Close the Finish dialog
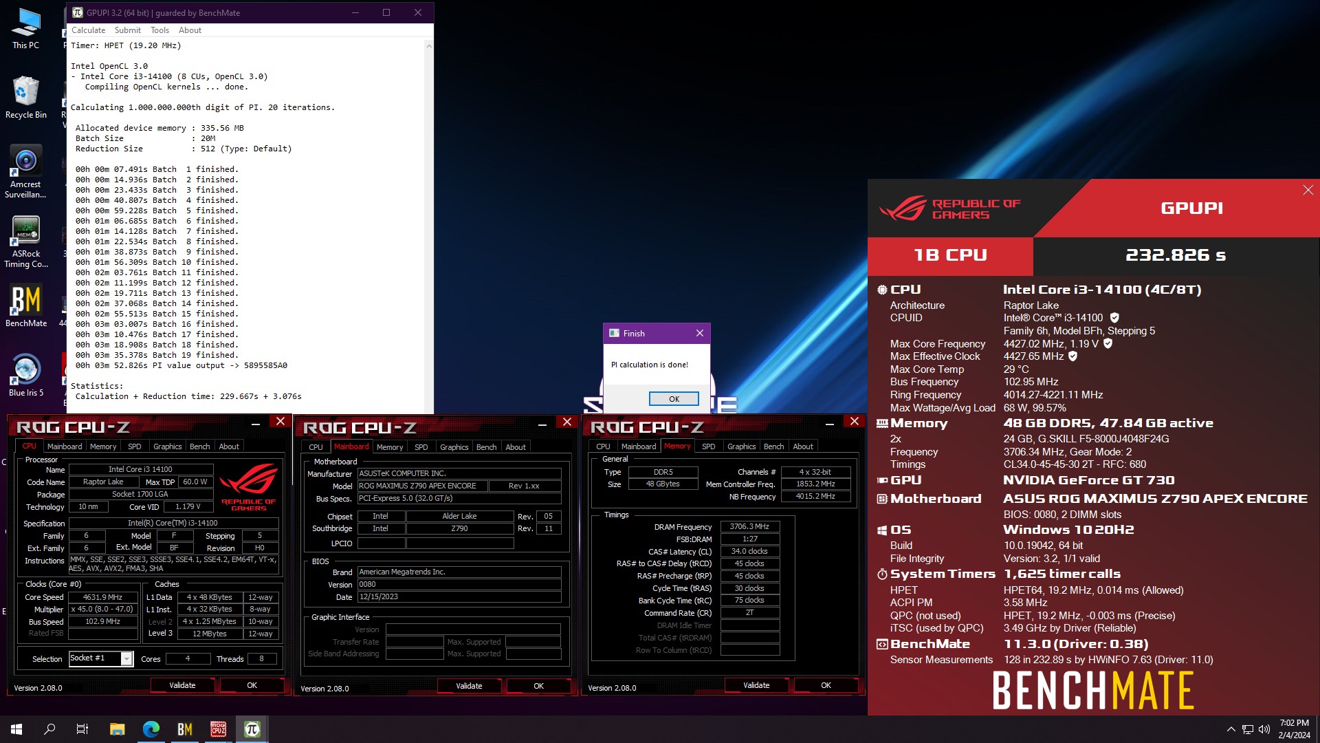Viewport: 1320px width, 743px height. 699,333
